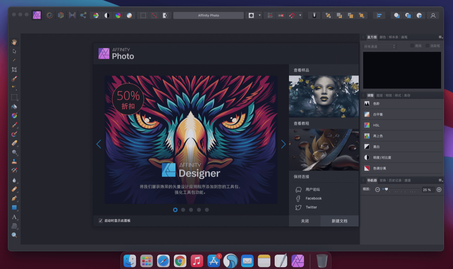Switch to the 颜色 tab
This screenshot has height=269, width=453.
point(383,37)
